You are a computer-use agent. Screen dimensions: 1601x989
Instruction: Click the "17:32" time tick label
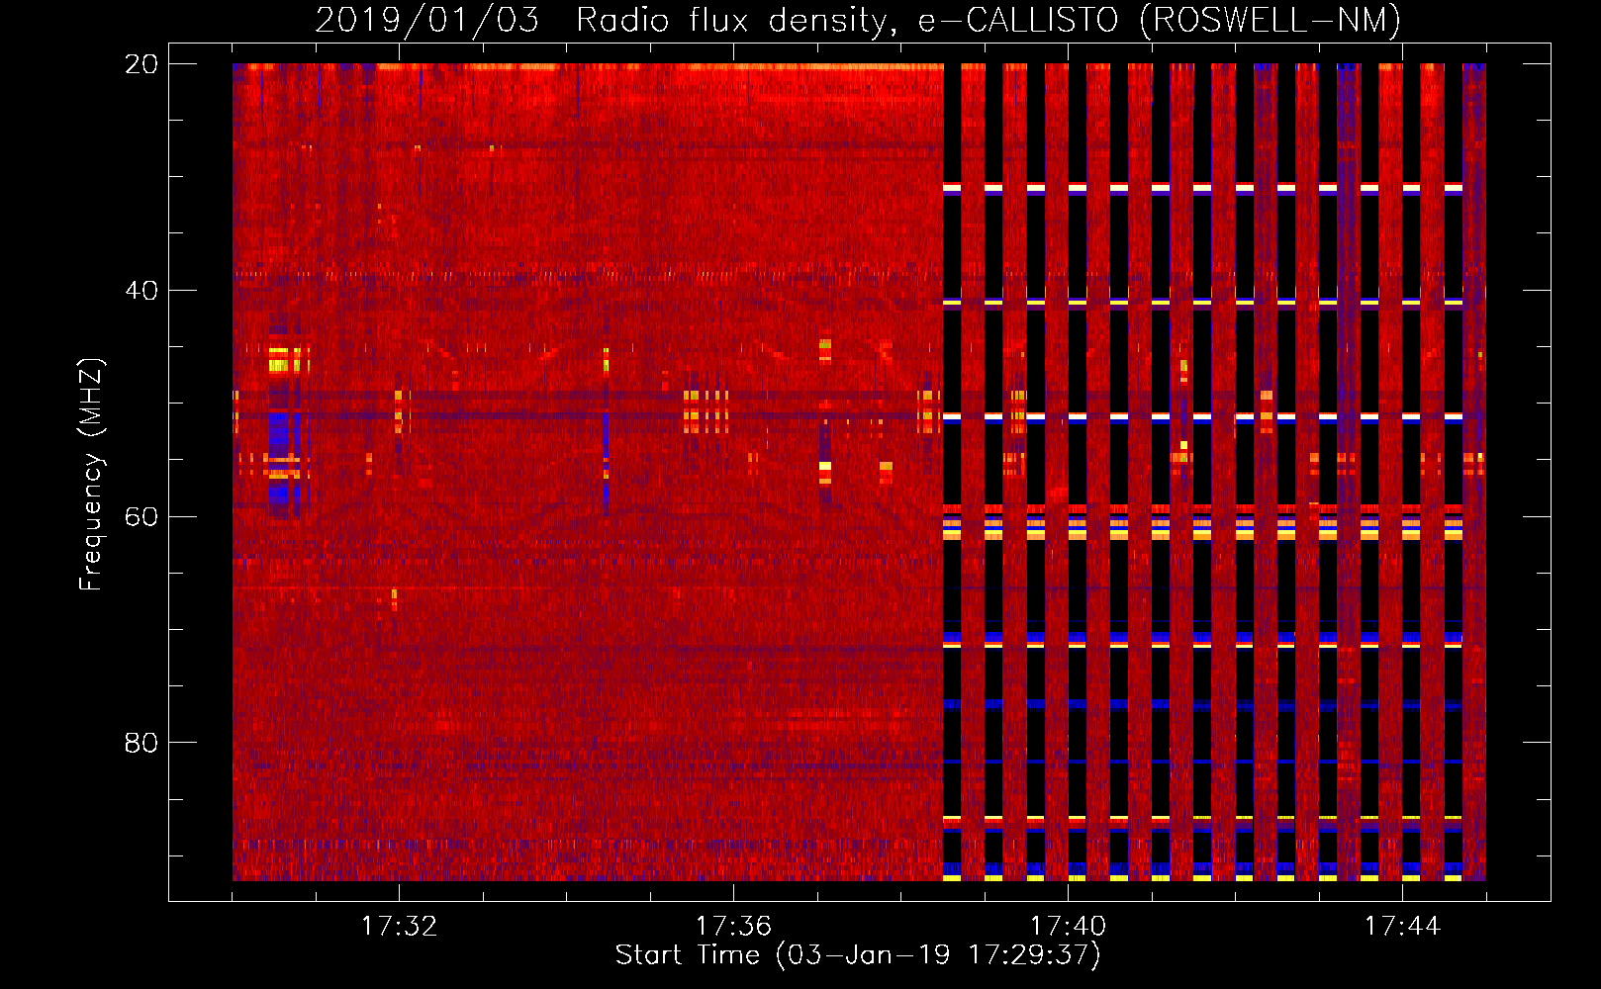pyautogui.click(x=399, y=927)
